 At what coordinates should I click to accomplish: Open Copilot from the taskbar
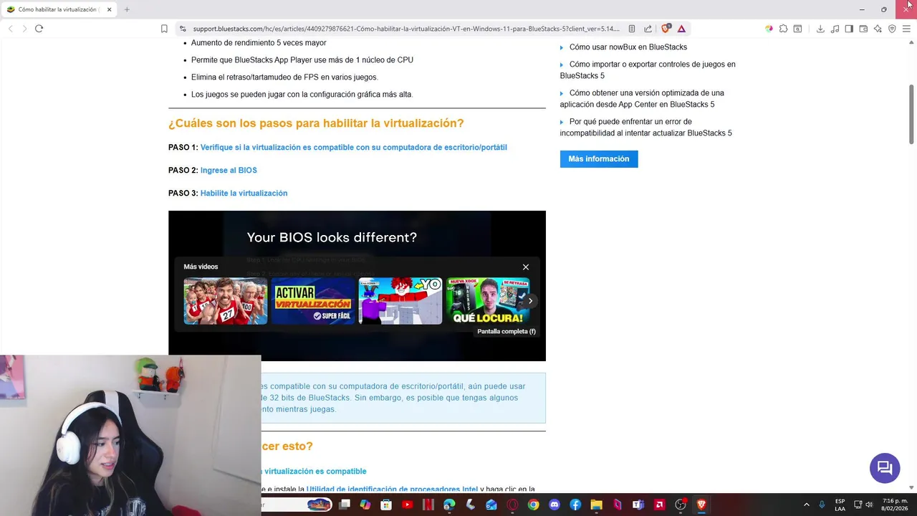point(365,505)
